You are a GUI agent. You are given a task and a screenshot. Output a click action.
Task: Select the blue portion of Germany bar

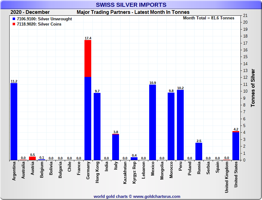point(88,118)
